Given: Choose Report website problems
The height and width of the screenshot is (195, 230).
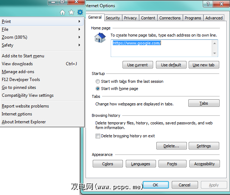Looking at the screenshot, I should [x=42, y=106].
